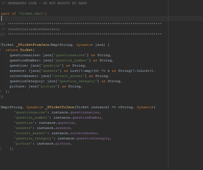Click the 'answers:' named argument

(18, 71)
